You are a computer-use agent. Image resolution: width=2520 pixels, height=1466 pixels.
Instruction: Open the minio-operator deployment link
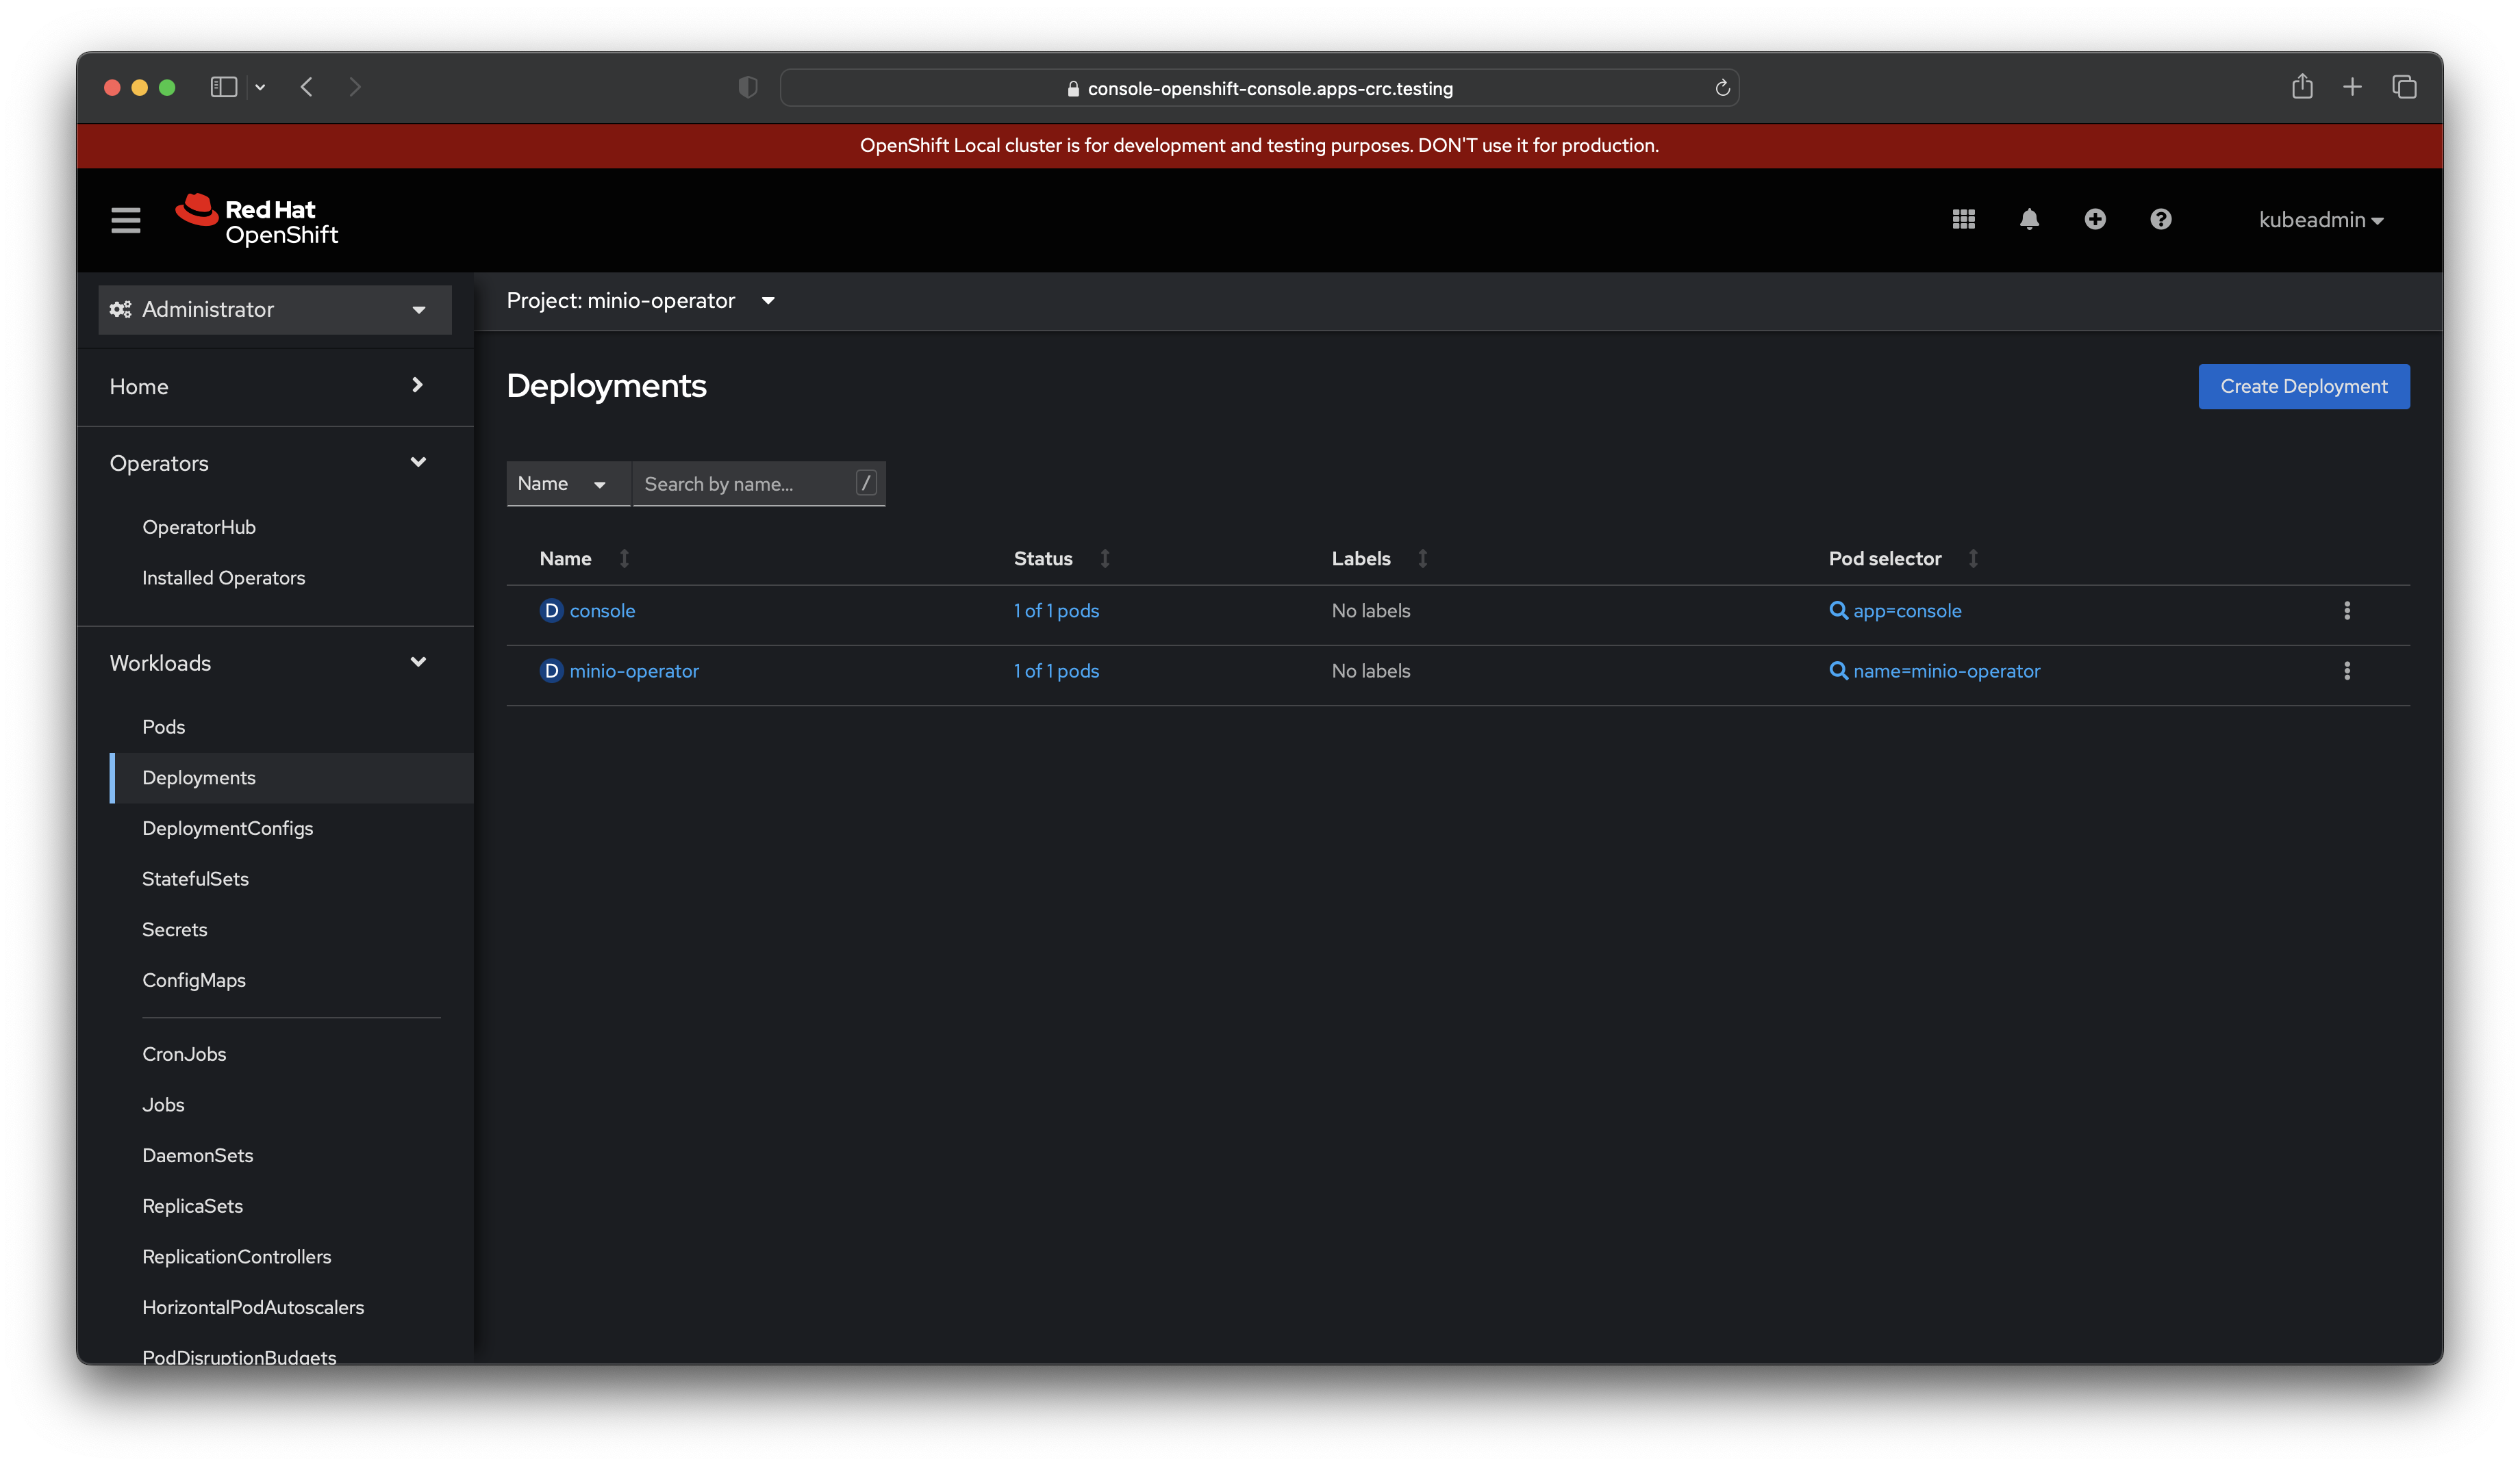coord(634,671)
